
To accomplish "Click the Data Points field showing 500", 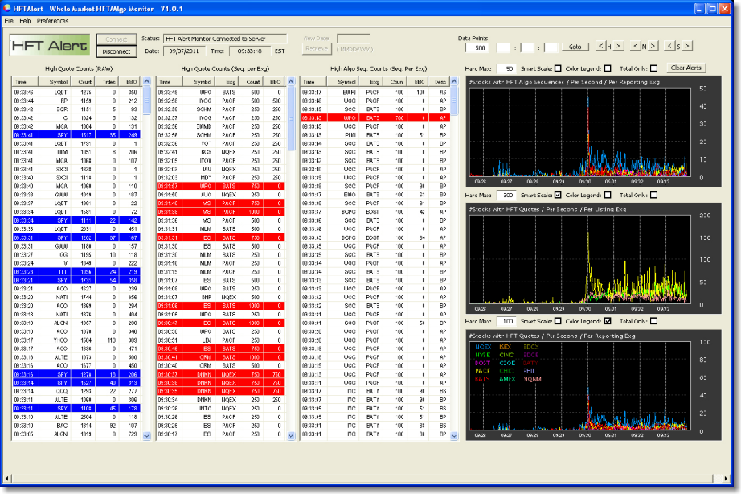I will click(477, 47).
